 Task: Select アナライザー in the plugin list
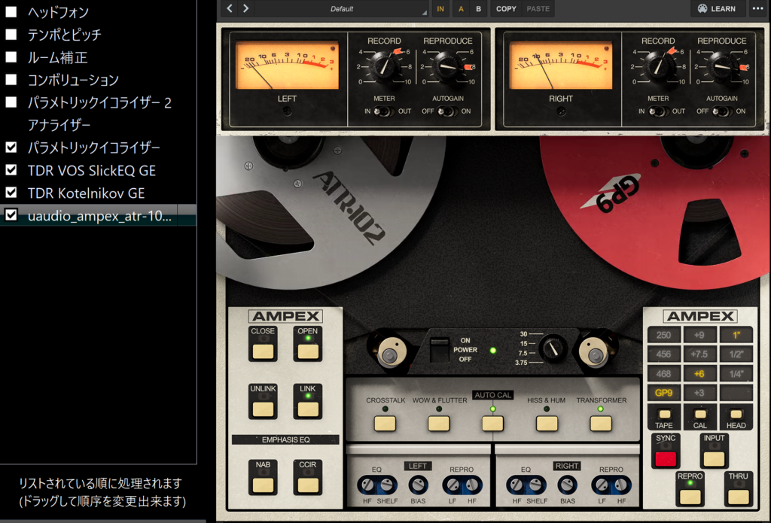coord(59,125)
